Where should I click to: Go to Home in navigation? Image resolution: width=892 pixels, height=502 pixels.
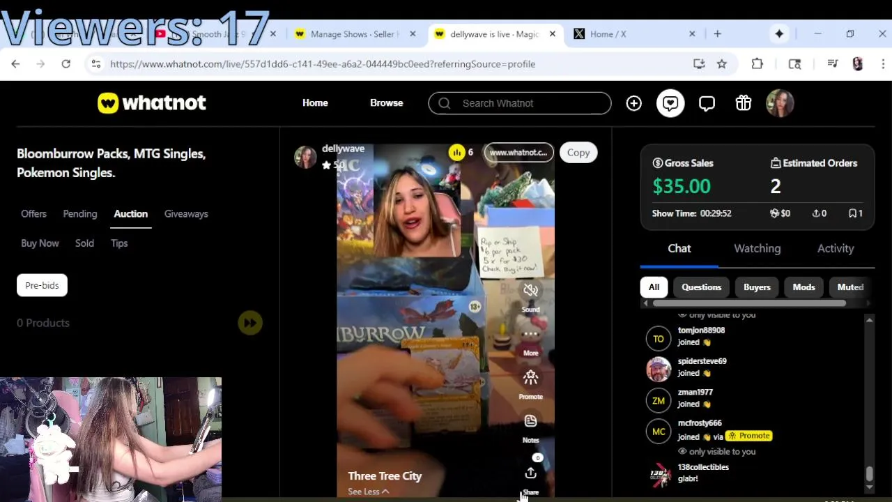[x=315, y=102]
